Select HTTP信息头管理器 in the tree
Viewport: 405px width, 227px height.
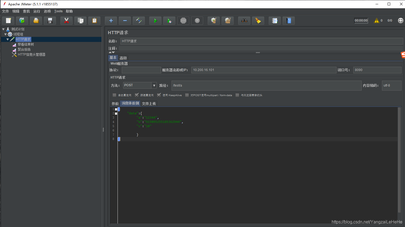point(32,54)
